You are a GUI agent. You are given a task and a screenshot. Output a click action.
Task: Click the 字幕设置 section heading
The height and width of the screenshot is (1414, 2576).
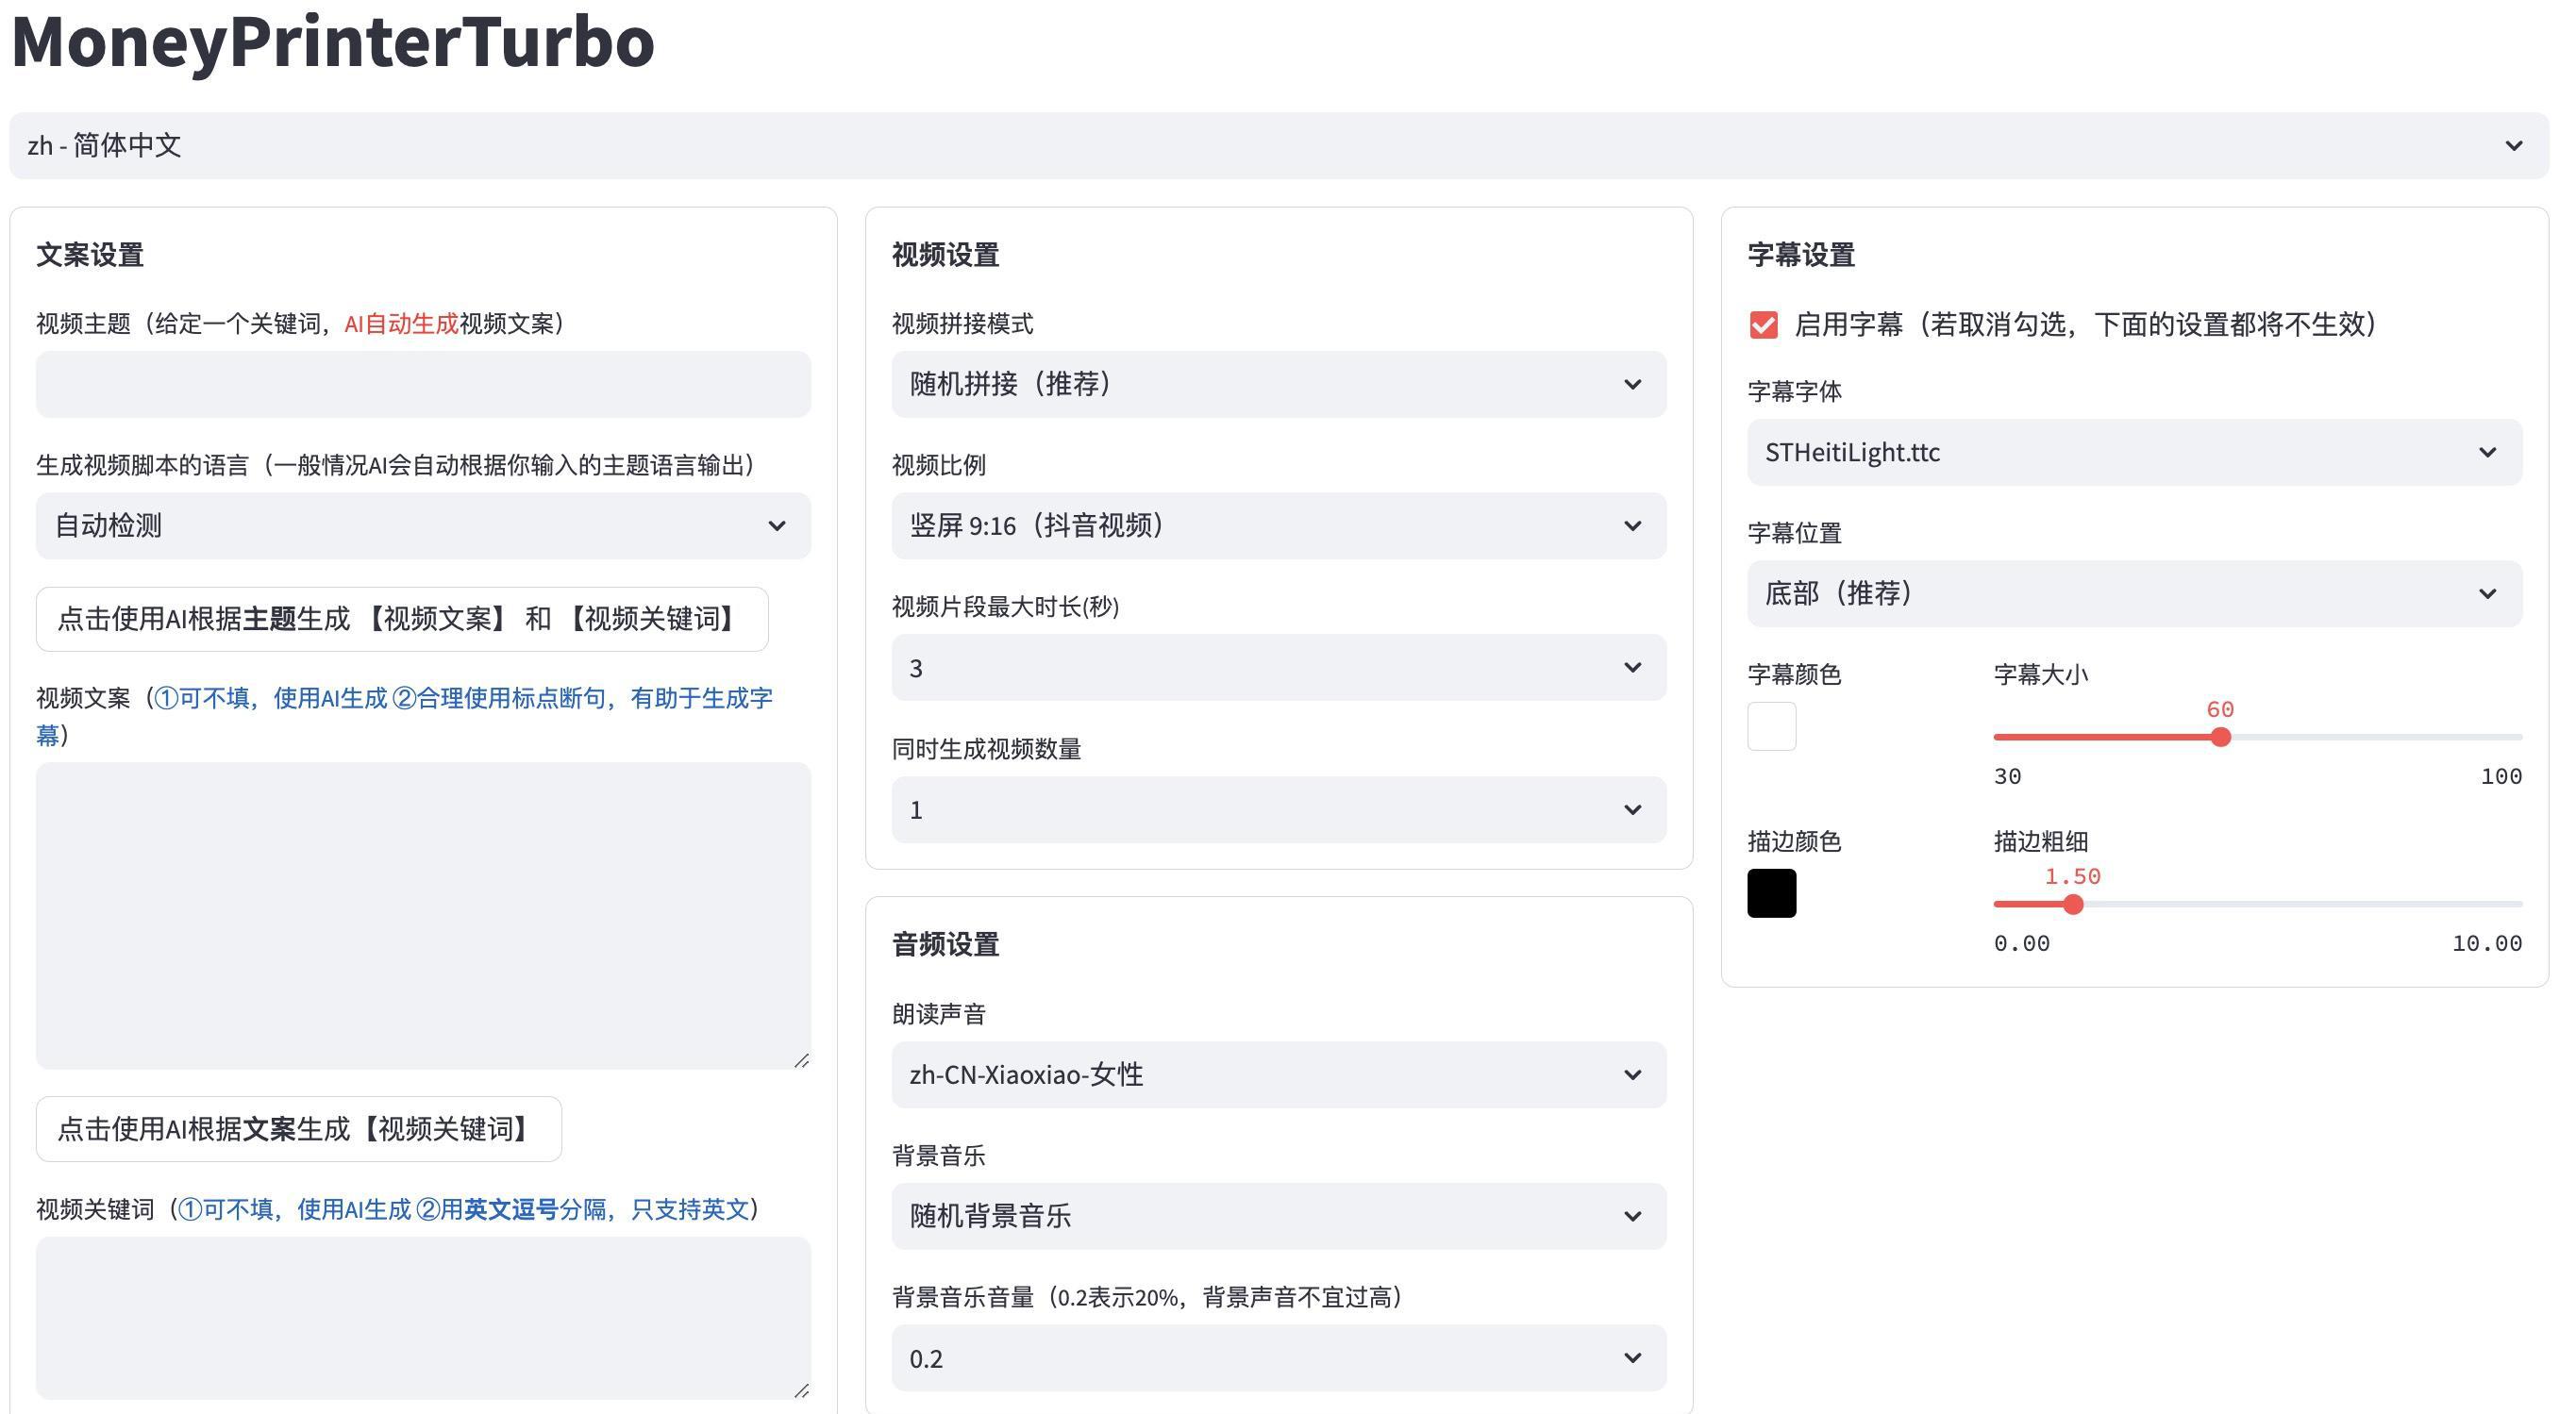(1802, 255)
